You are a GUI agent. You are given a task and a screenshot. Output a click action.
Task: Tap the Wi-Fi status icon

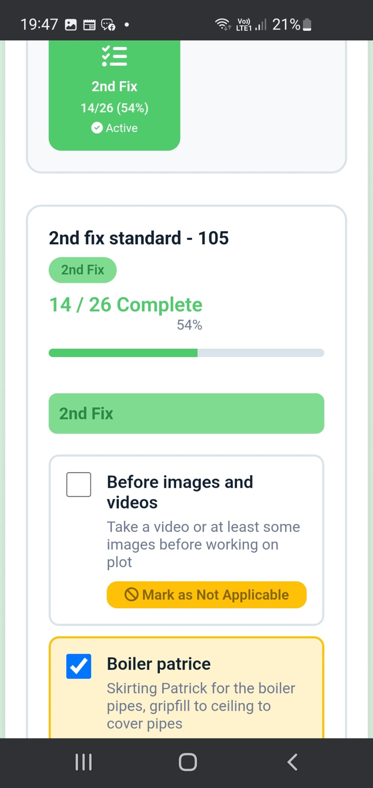[x=223, y=24]
